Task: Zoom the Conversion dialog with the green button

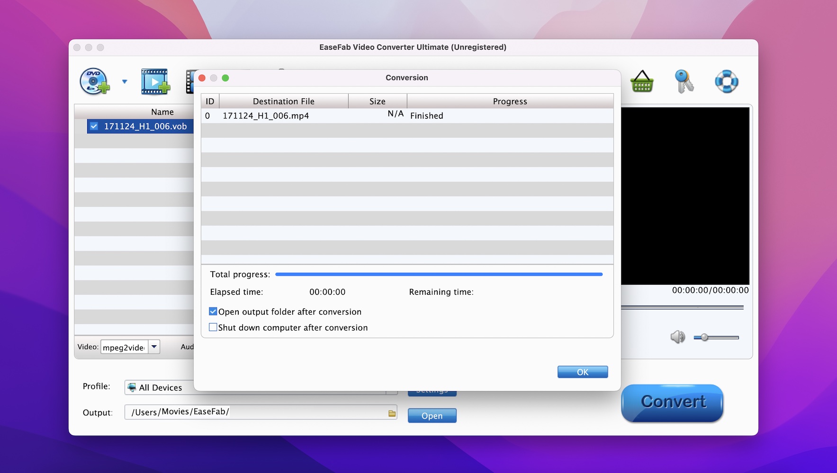Action: tap(225, 78)
